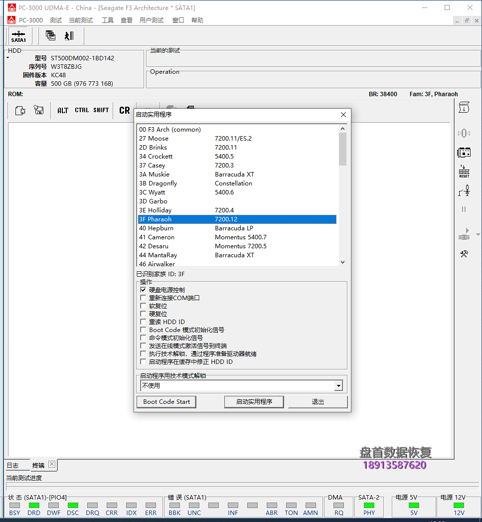Screen dimensions: 482x522
Task: Click the arrow-over-lines icon in right sidebar
Action: [x=464, y=234]
